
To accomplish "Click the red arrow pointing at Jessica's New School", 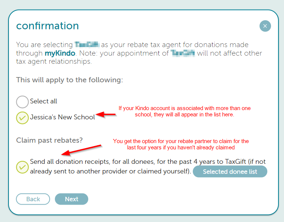I will point(106,115).
